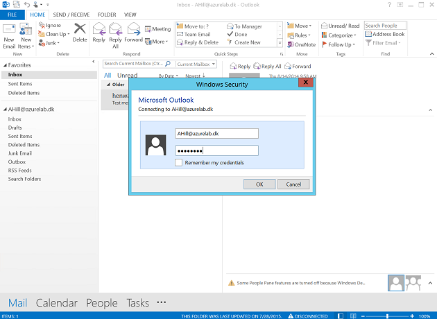Click Search Current Mailbox field
This screenshot has height=319, width=437.
[137, 64]
